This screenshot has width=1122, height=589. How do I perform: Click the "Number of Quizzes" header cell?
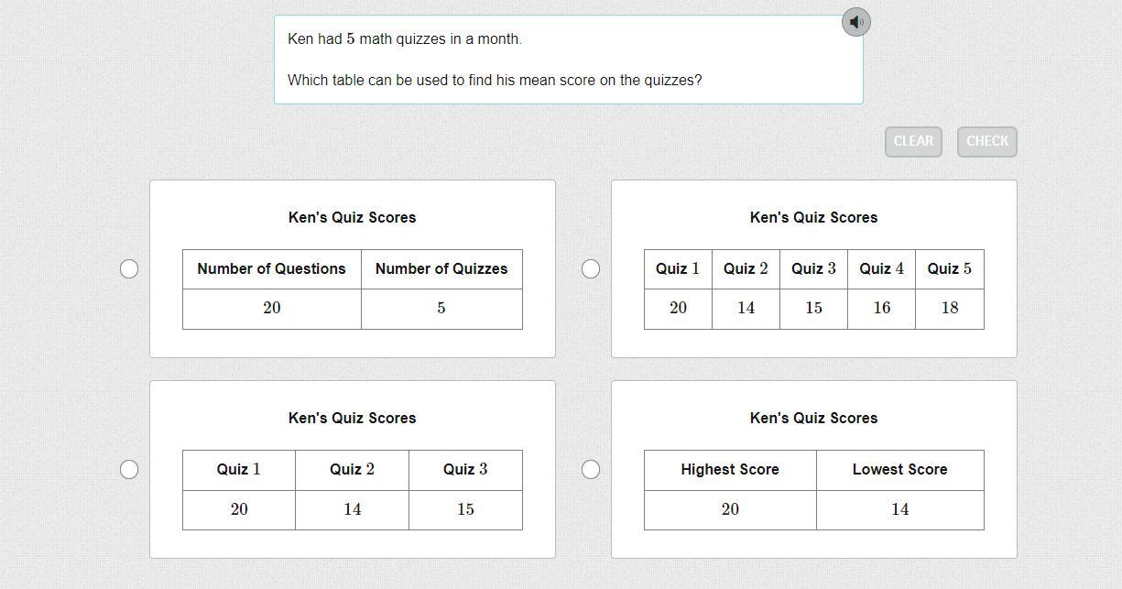tap(441, 268)
